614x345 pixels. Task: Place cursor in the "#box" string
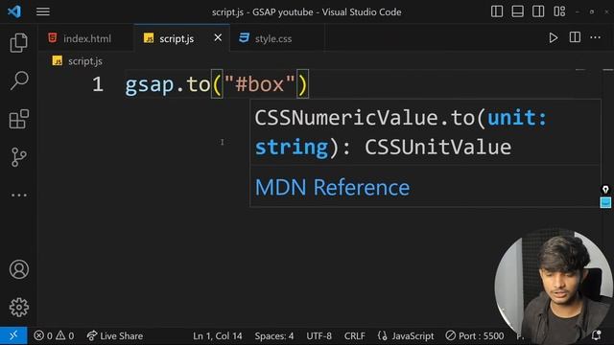[x=260, y=84]
